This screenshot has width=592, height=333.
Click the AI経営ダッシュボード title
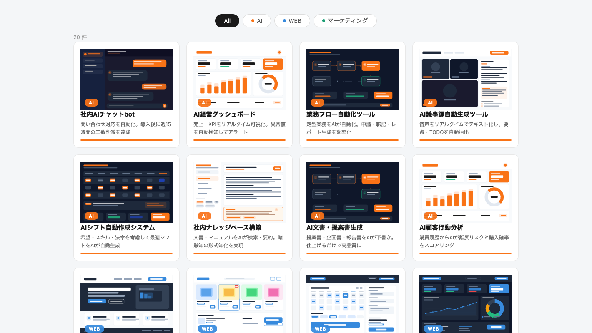click(224, 114)
